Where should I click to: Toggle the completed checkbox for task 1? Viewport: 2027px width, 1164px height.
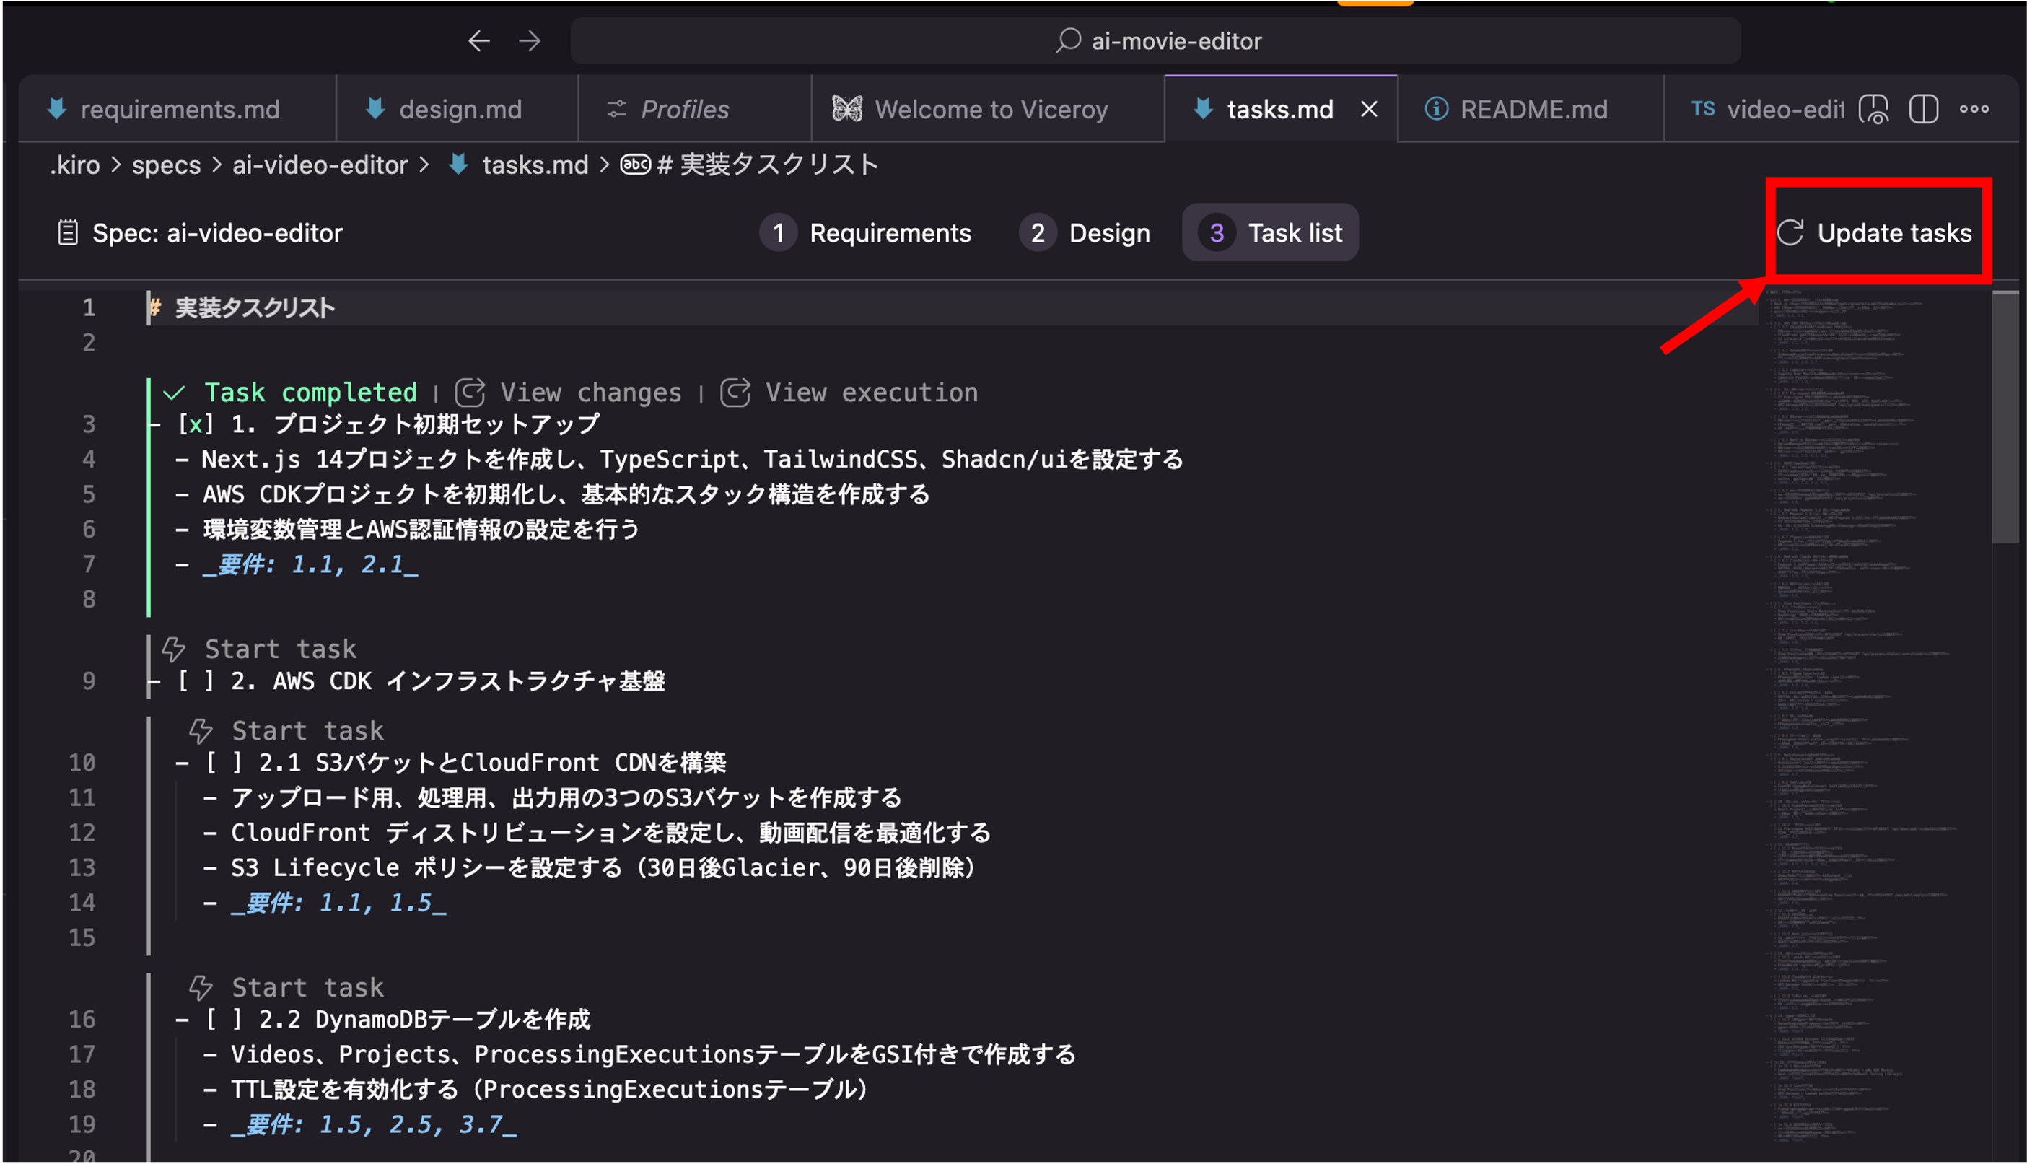(x=196, y=424)
